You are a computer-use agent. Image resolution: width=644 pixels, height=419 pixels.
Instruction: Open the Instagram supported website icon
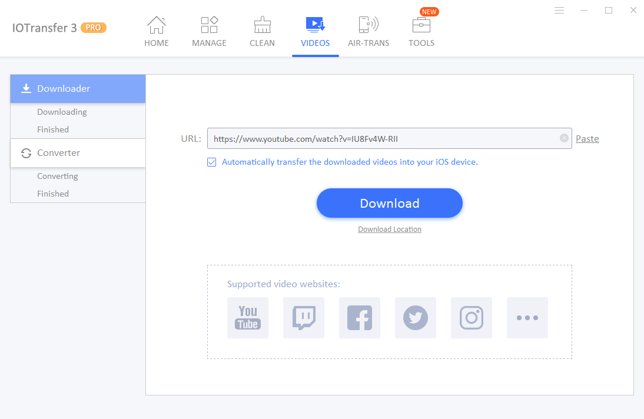pyautogui.click(x=471, y=318)
